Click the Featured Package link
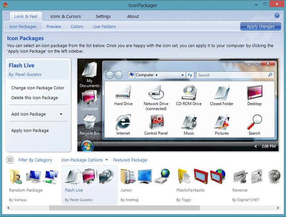 coord(130,160)
